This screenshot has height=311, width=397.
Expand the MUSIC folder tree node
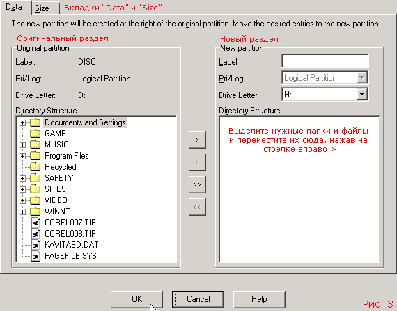tap(22, 145)
